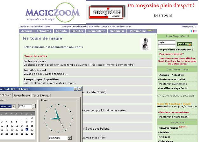Open the administrator yan's avatar picture
The image size is (201, 142).
click(145, 44)
